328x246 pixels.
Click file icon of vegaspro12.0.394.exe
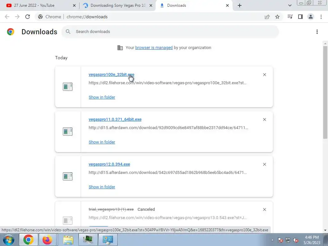coord(68,176)
